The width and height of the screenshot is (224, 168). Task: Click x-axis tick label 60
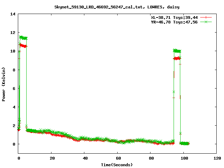coord(118,158)
